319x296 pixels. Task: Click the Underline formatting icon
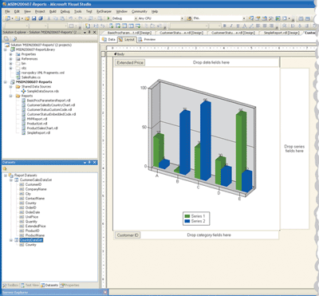pyautogui.click(x=238, y=26)
